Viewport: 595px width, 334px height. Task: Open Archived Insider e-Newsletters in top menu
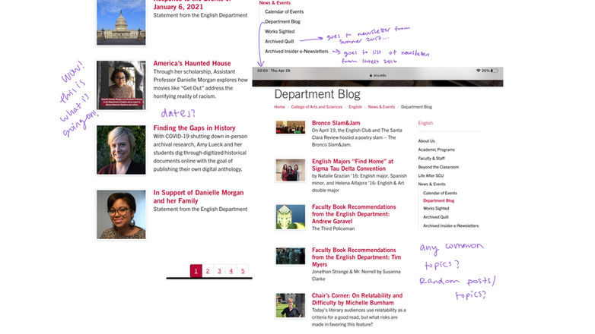coord(297,51)
